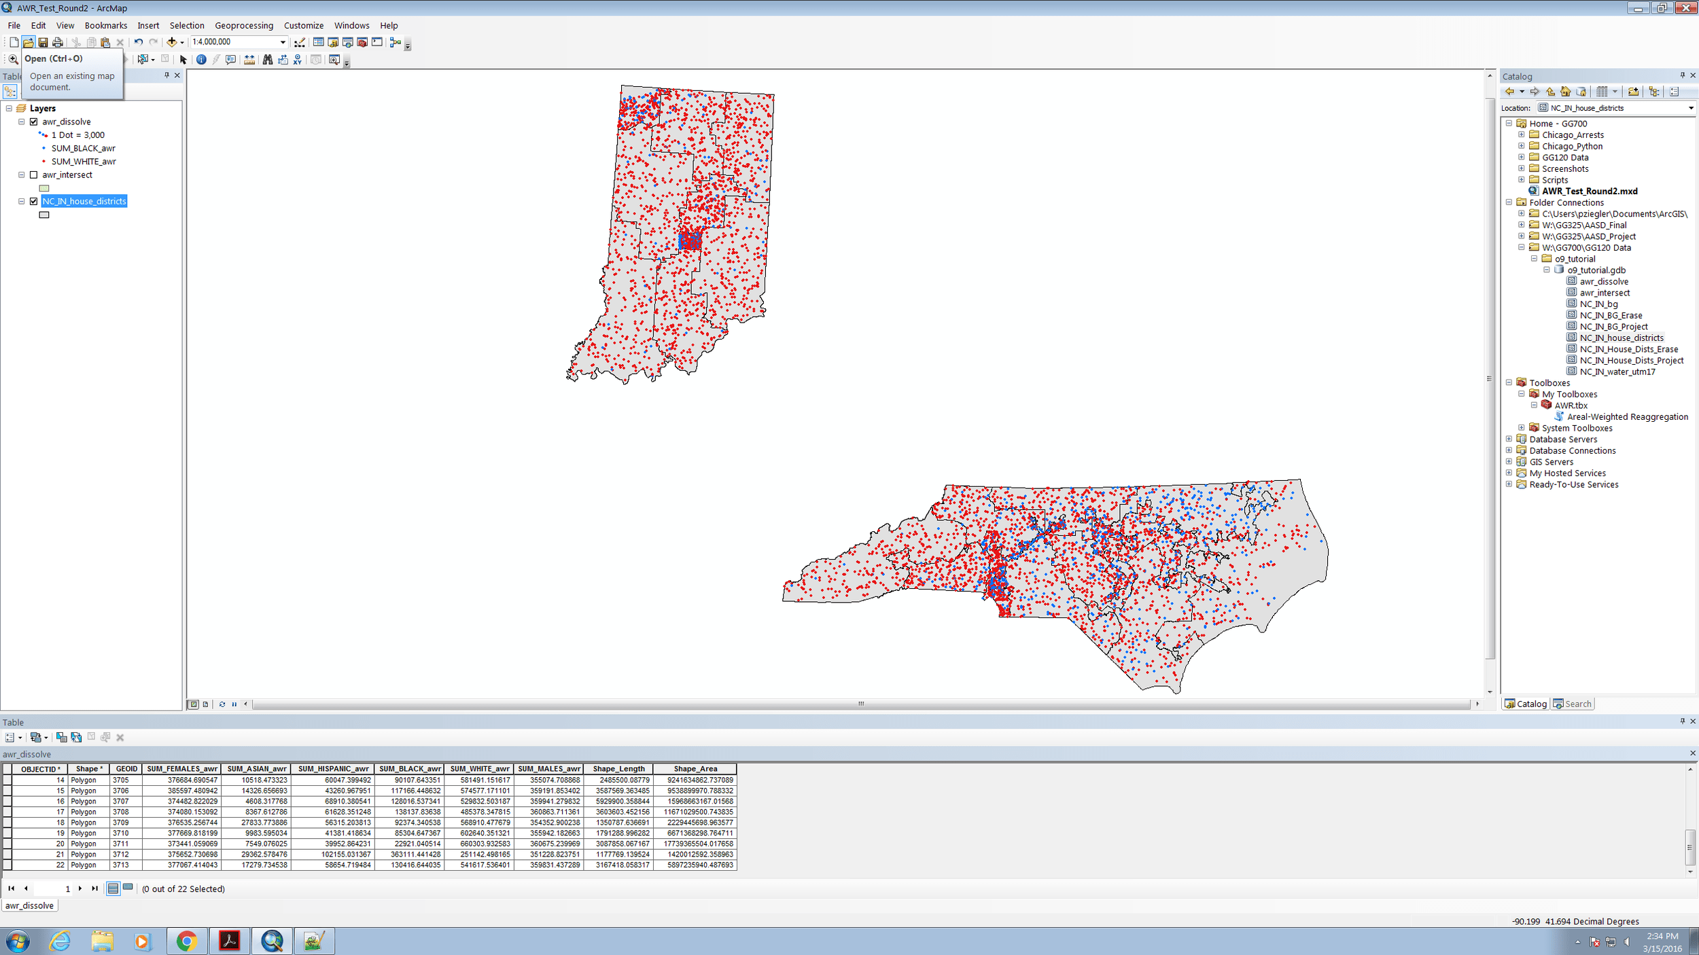1699x955 pixels.
Task: Turn off NC_IN_house_districts layer visibility
Action: coord(33,201)
